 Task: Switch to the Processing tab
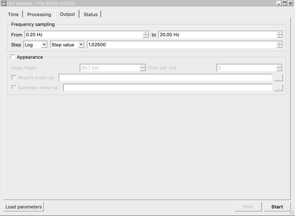tap(39, 14)
